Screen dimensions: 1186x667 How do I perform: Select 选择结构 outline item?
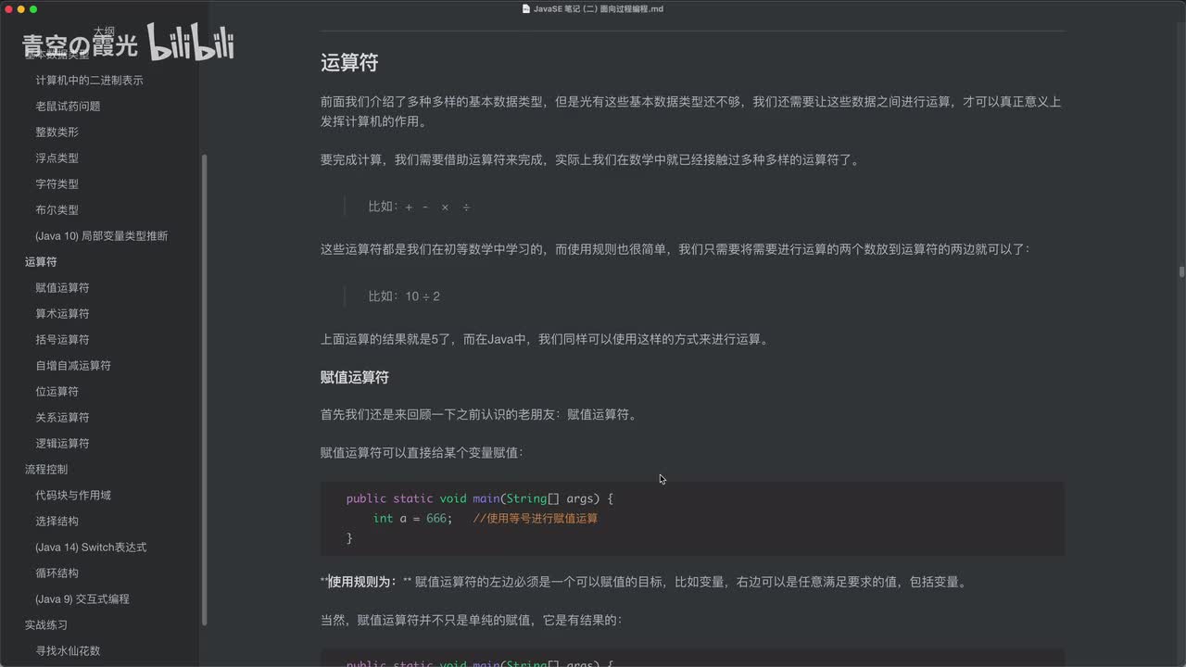[x=57, y=522]
